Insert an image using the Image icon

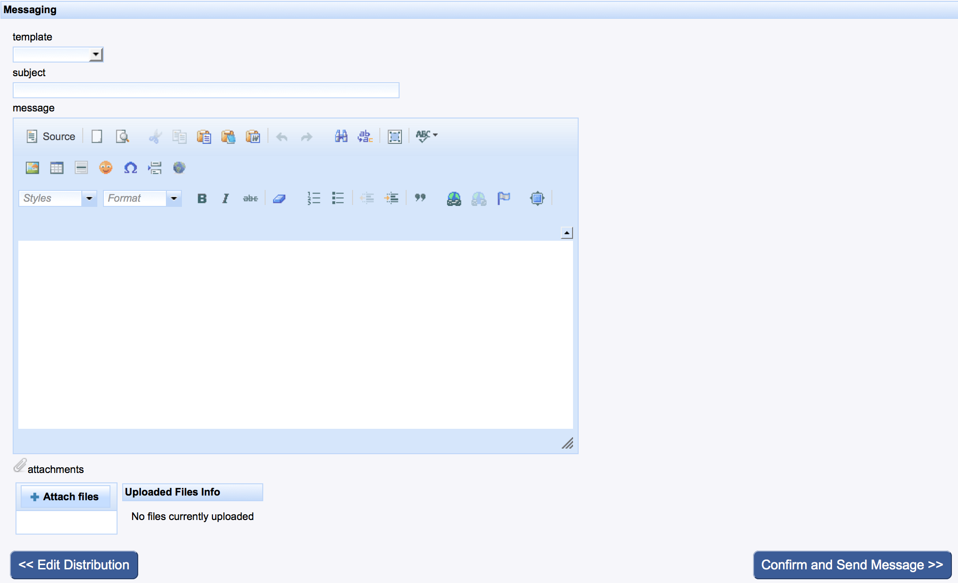coord(32,168)
